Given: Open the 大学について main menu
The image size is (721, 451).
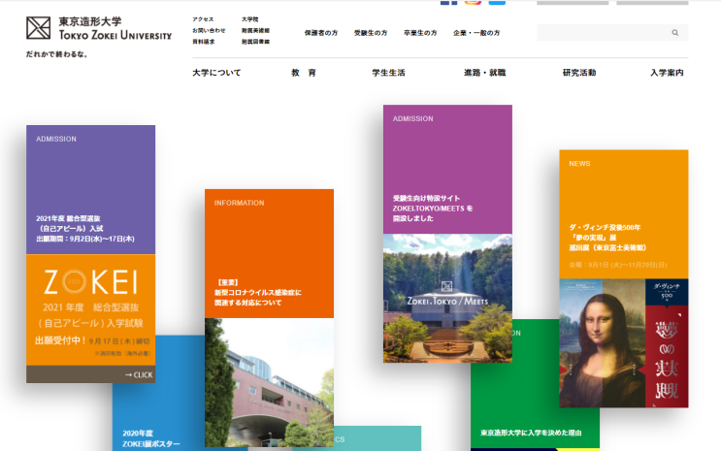Looking at the screenshot, I should [216, 73].
